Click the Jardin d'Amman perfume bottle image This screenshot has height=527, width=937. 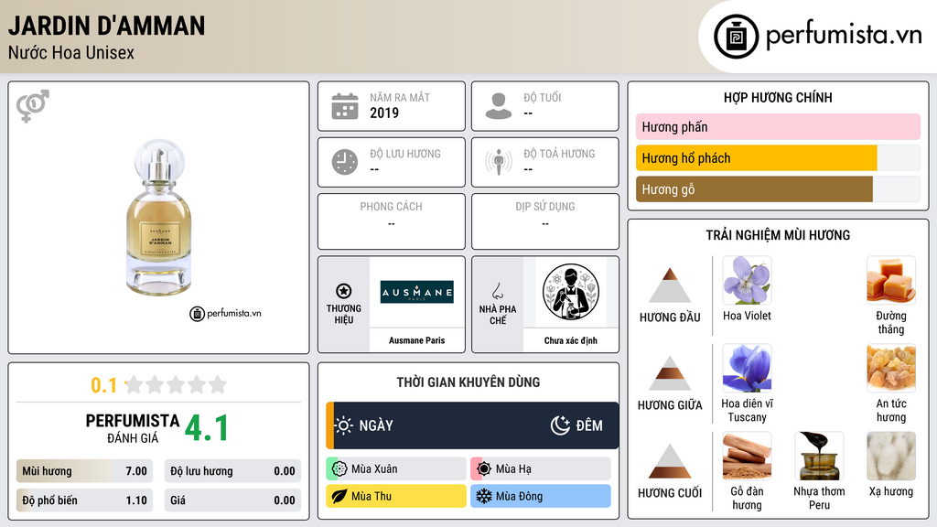tap(159, 217)
